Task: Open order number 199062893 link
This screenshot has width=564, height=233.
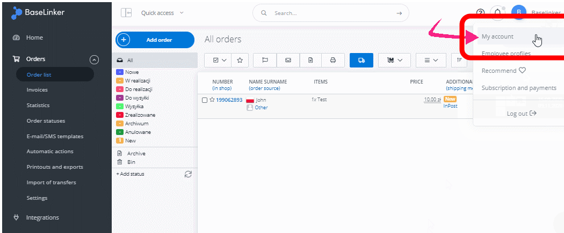Action: (x=229, y=100)
